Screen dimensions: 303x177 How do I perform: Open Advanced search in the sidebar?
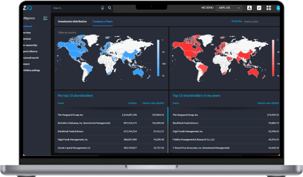point(31,58)
